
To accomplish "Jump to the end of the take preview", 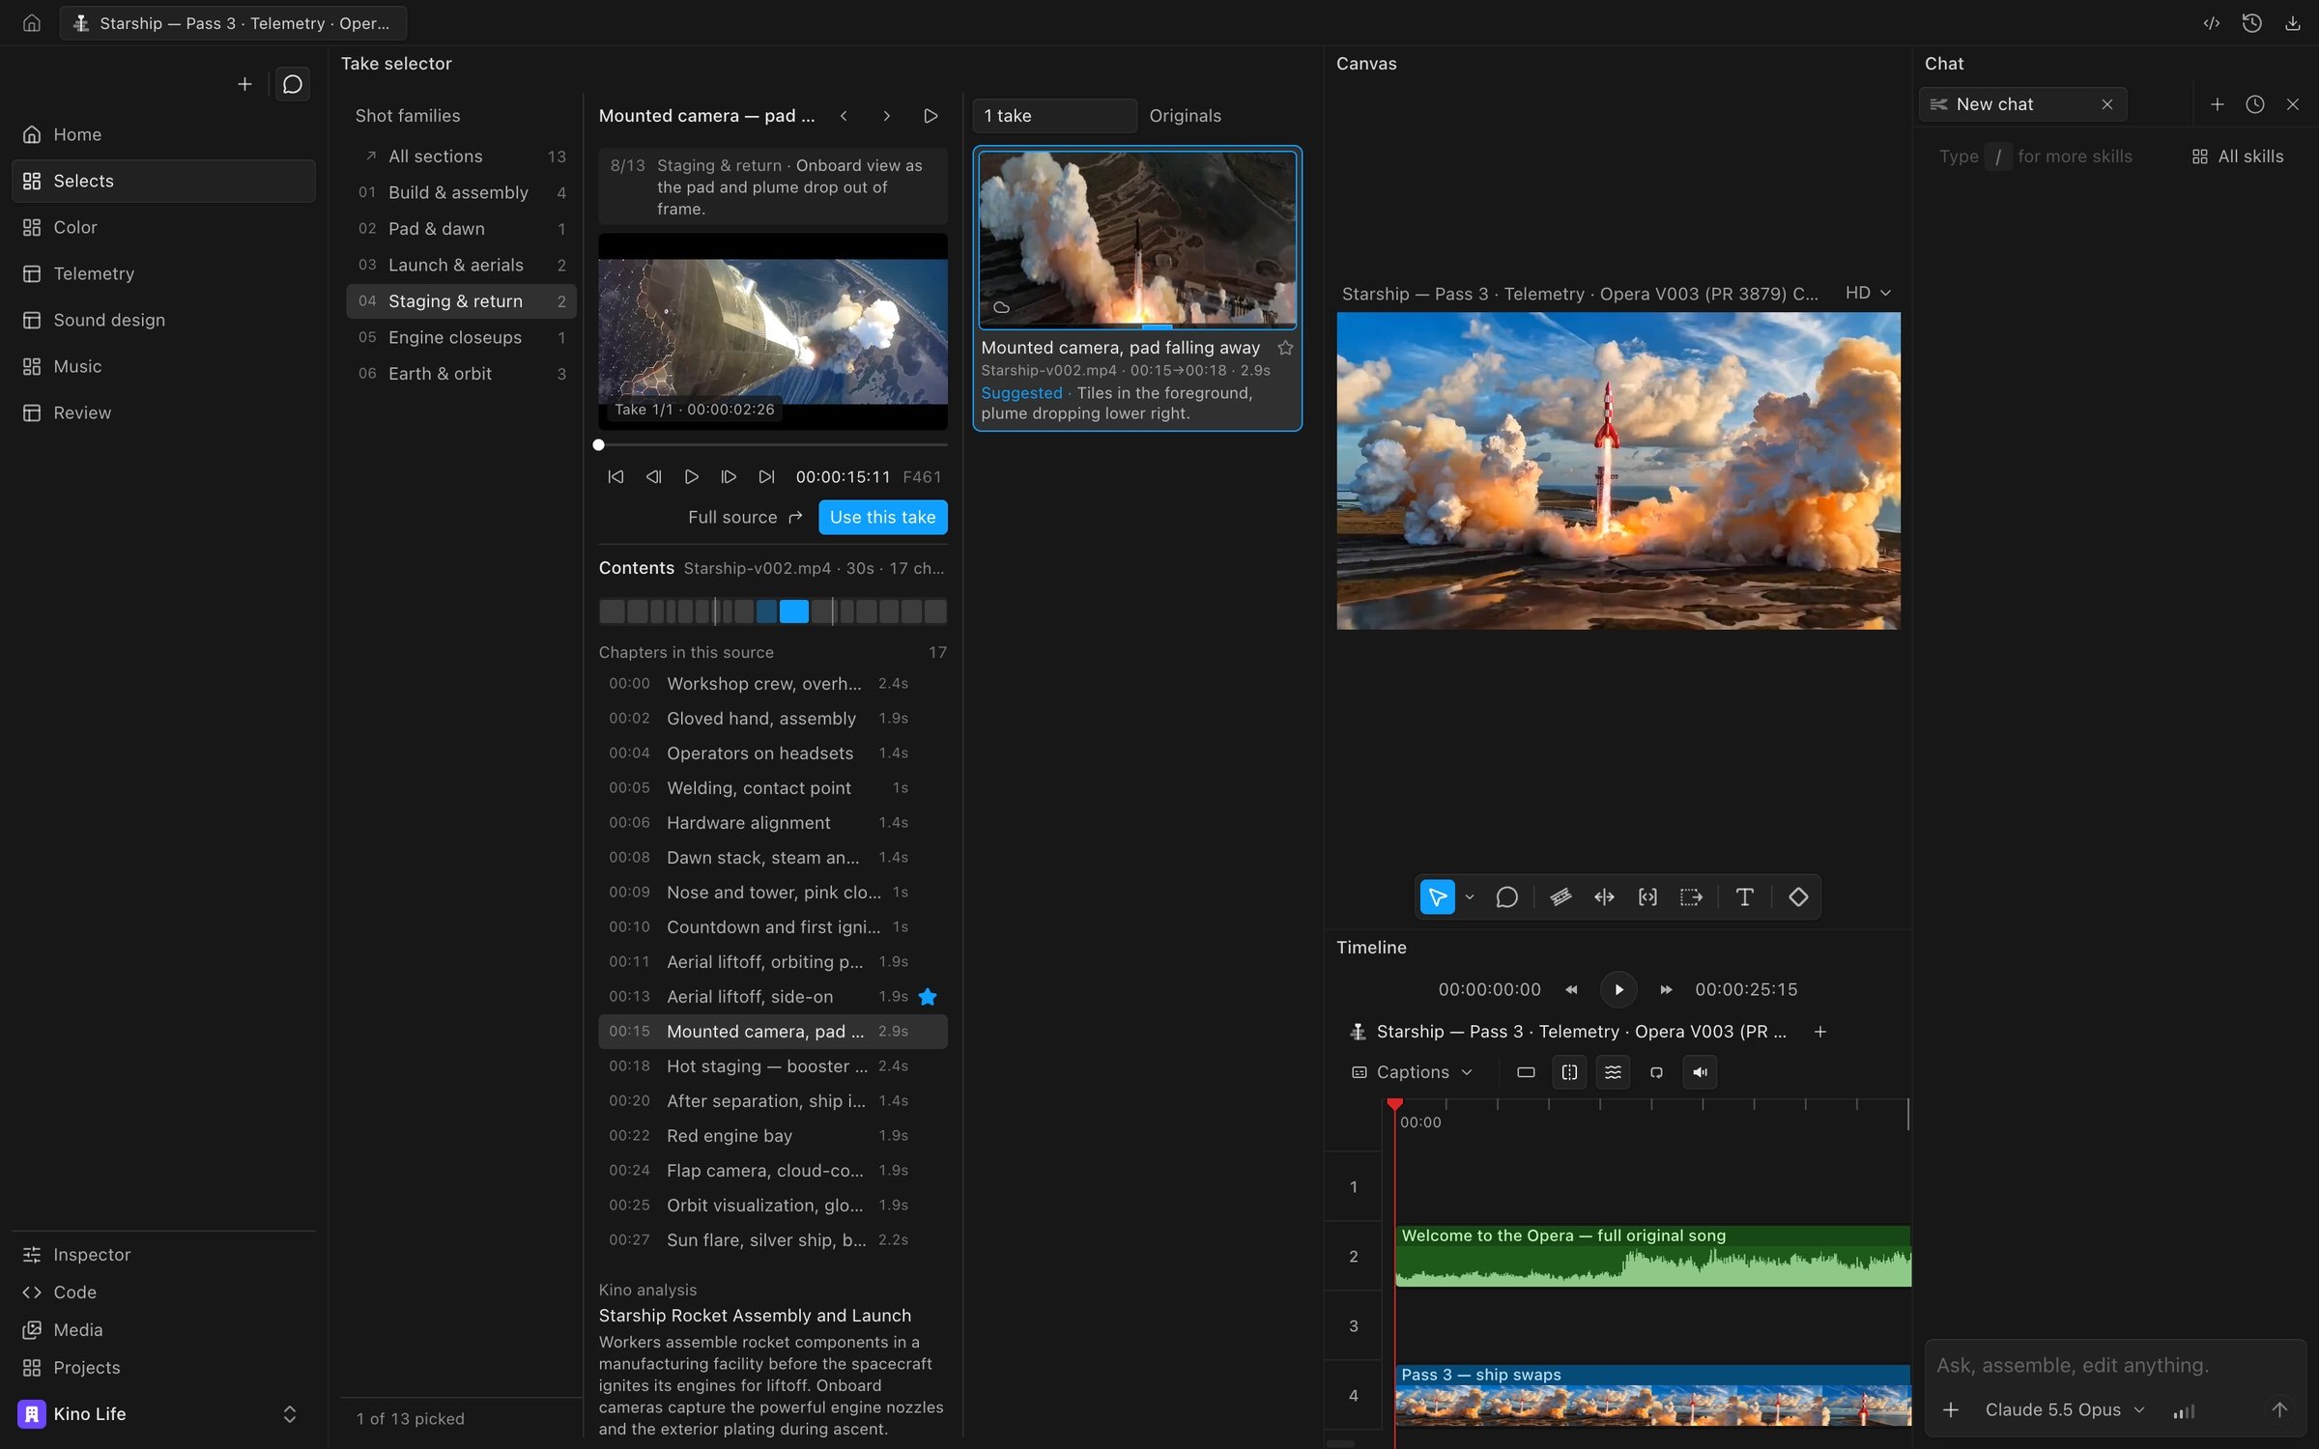I will (x=766, y=477).
